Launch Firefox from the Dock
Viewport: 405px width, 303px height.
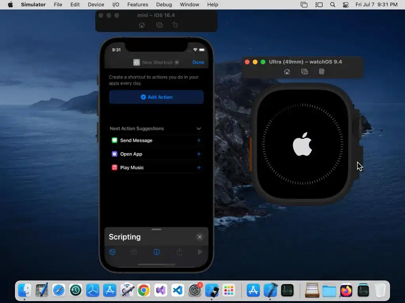point(346,290)
